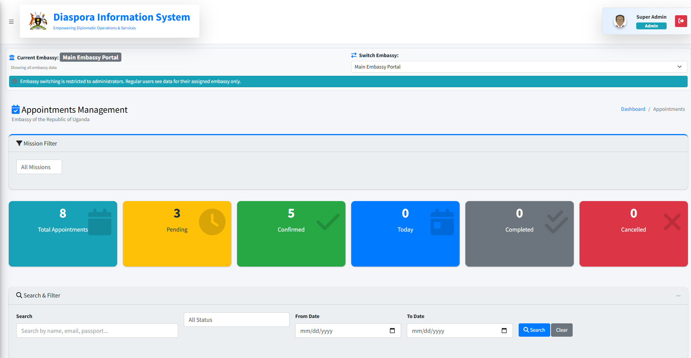
Task: Click the Embassy of the Republic of Uganda subtitle
Action: 51,119
